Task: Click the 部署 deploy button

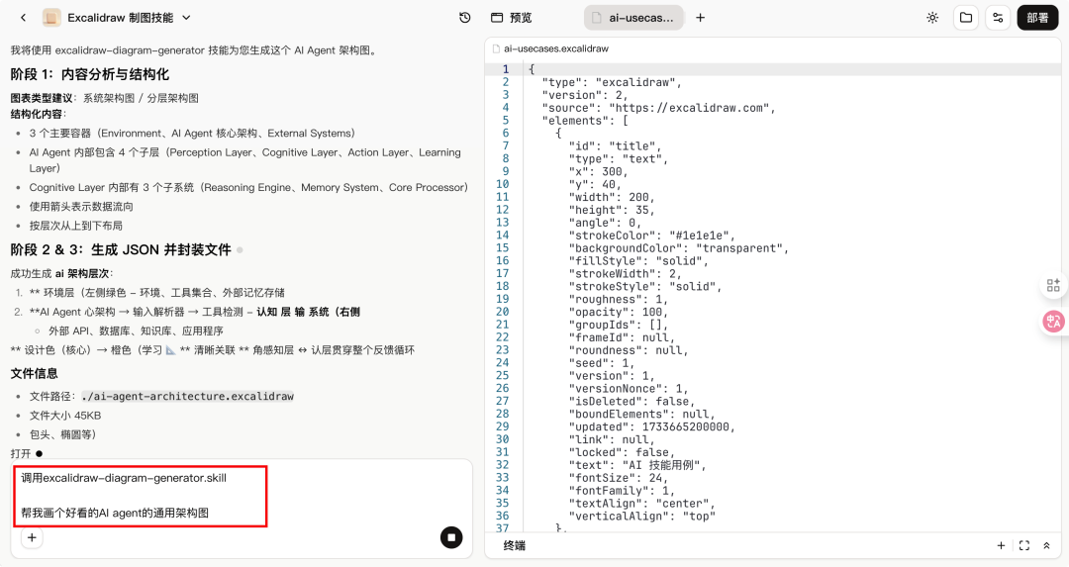Action: click(1037, 18)
